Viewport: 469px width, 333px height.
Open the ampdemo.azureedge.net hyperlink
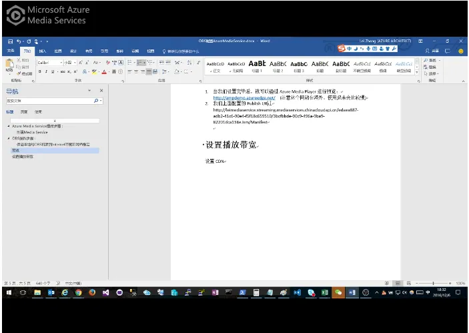pyautogui.click(x=244, y=97)
